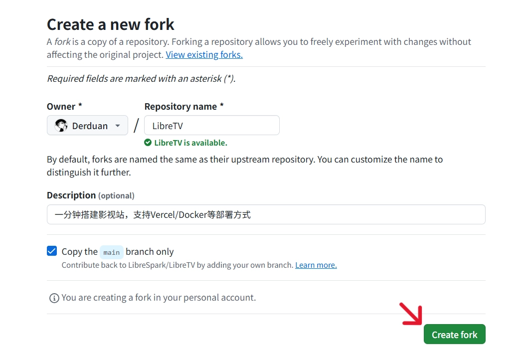The width and height of the screenshot is (528, 349).
Task: Click the Create a new fork heading
Action: [x=110, y=23]
